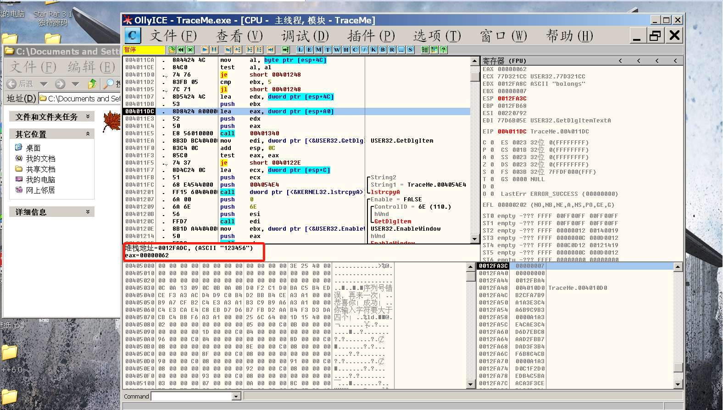Viewport: 723px width, 410px height.
Task: Select disassembly row at address 00401201
Action: [297, 192]
